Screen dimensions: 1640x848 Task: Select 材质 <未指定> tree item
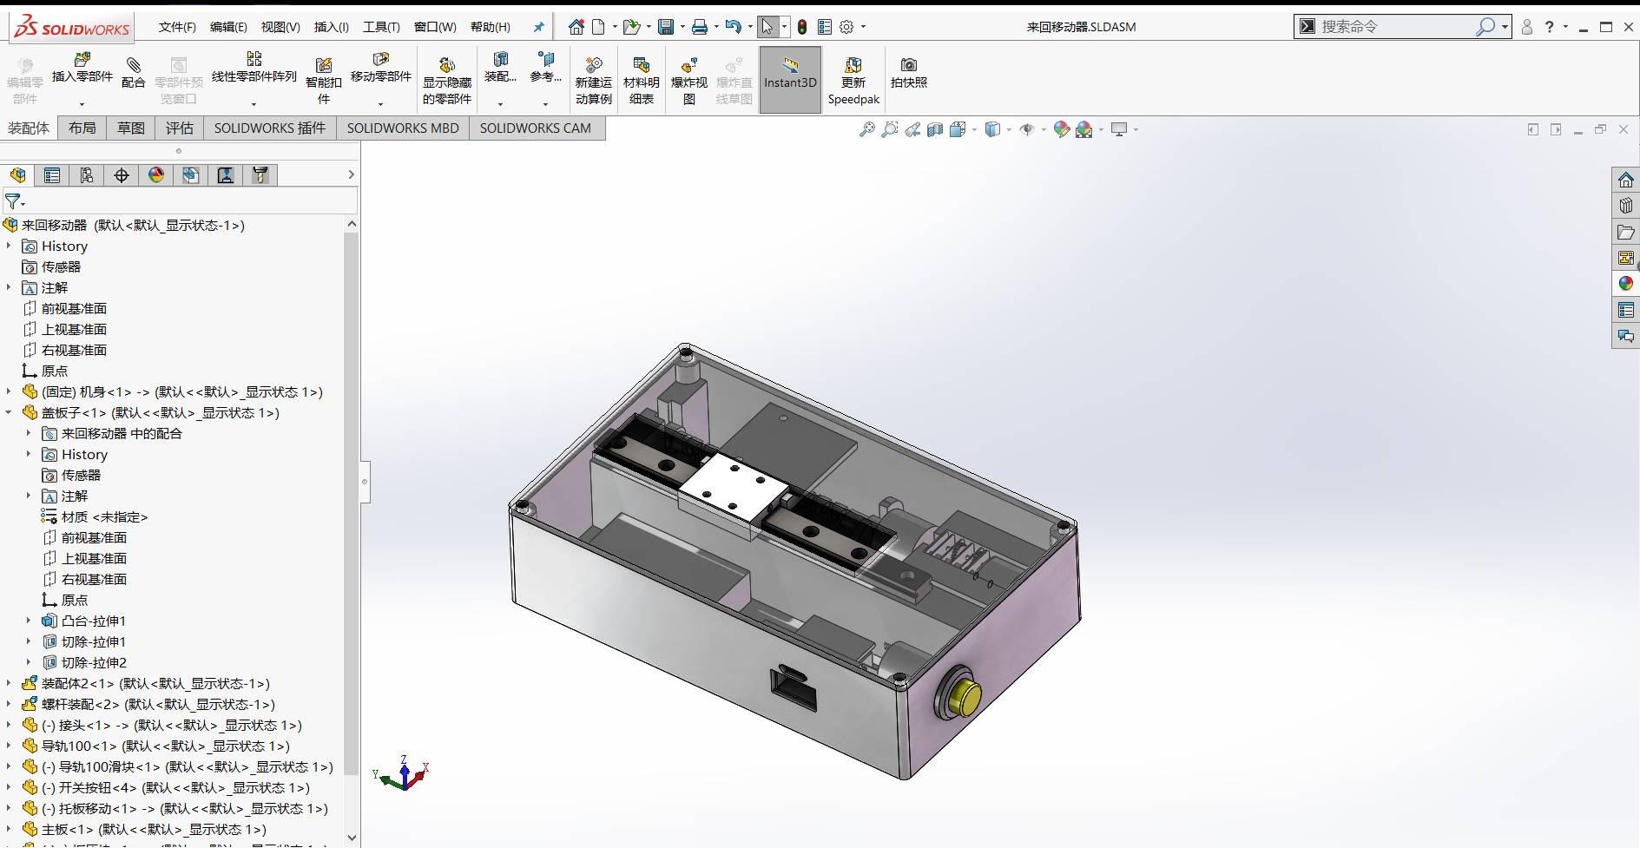tap(104, 516)
